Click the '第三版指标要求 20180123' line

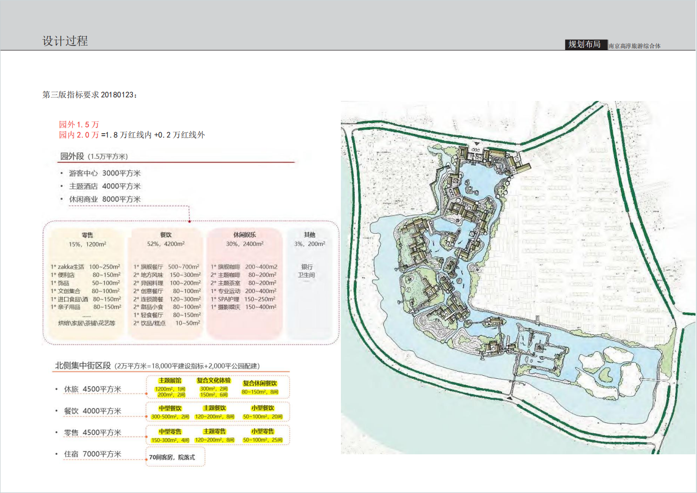pyautogui.click(x=90, y=95)
